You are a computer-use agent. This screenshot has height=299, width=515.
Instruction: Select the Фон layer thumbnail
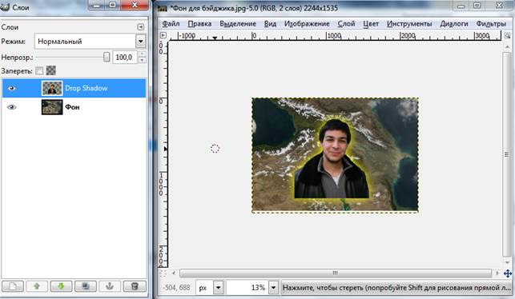[52, 107]
